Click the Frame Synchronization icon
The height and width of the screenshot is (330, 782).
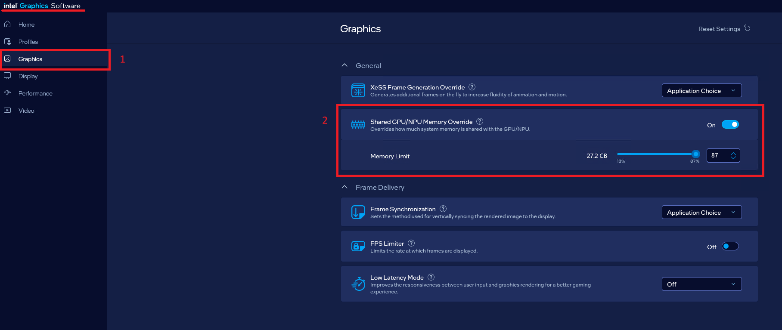pyautogui.click(x=358, y=212)
